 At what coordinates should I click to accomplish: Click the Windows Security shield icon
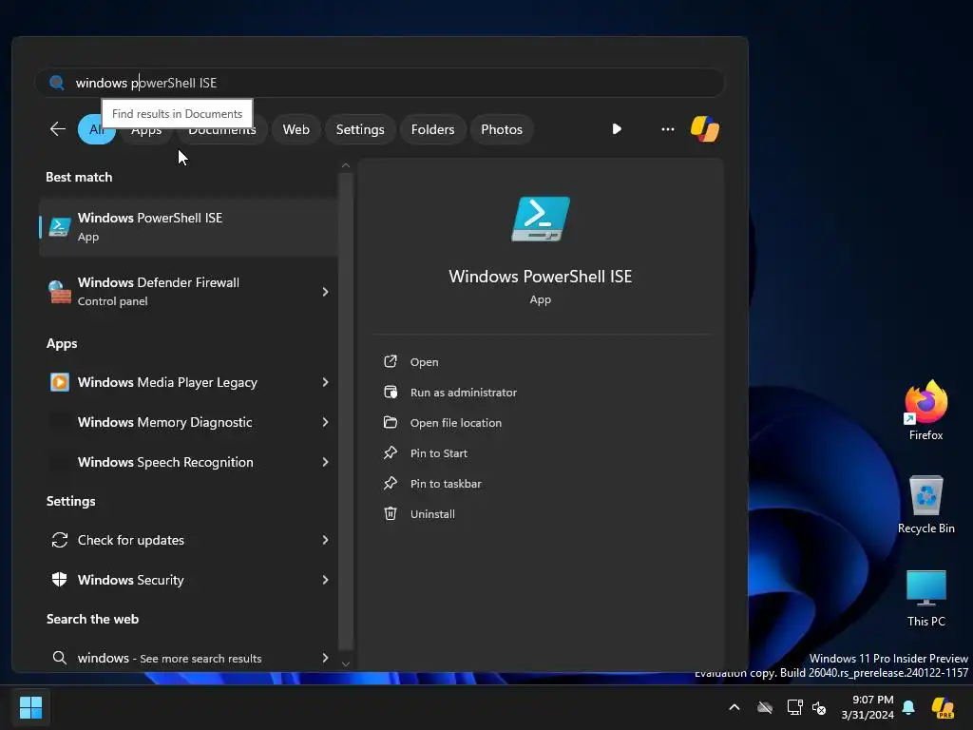[60, 580]
